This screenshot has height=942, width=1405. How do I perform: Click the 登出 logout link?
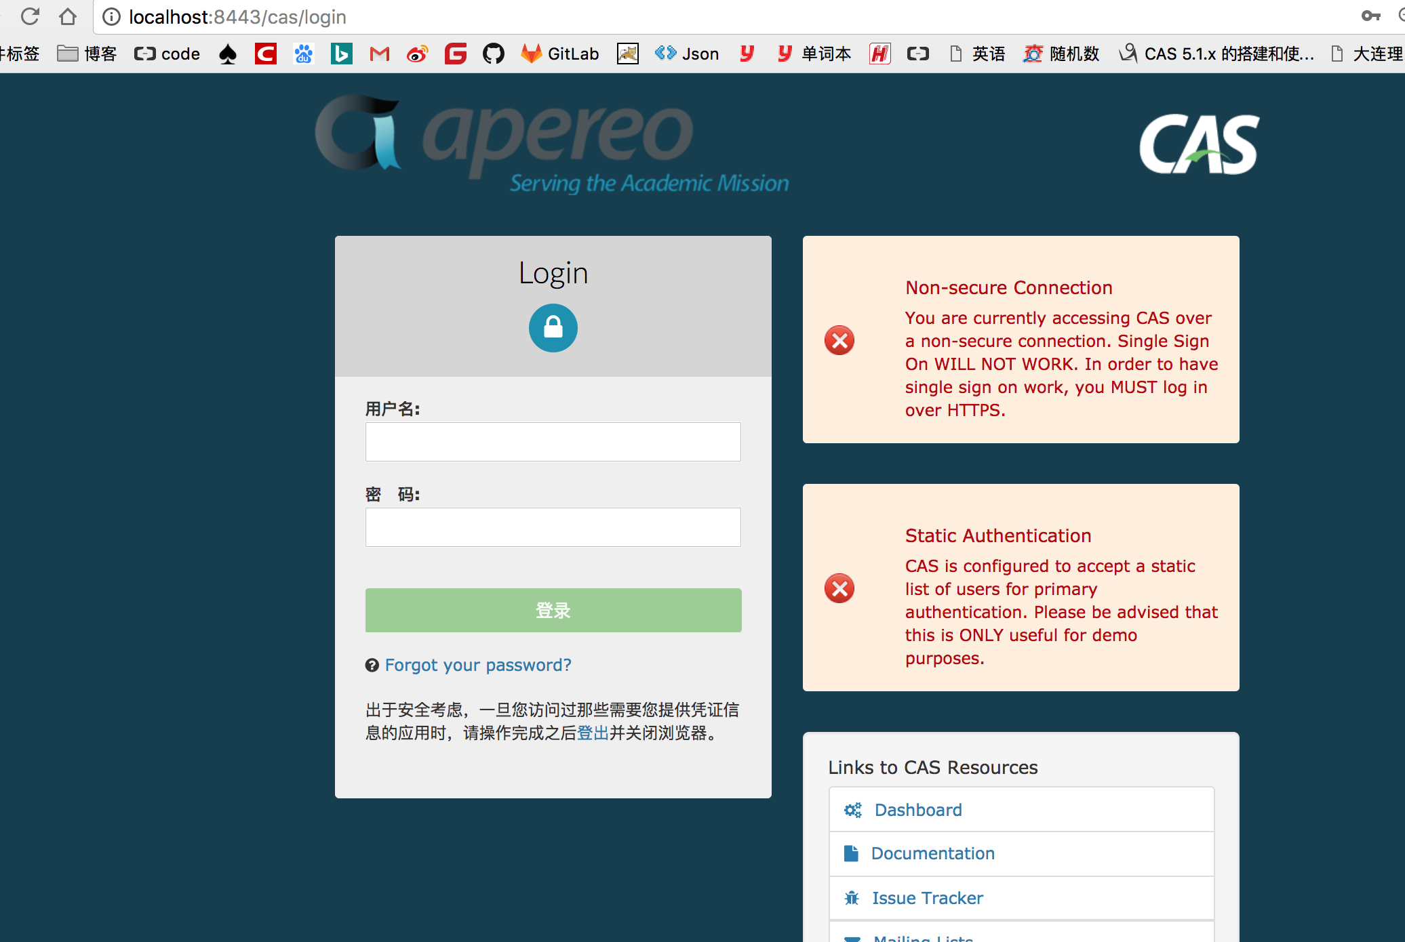[592, 733]
